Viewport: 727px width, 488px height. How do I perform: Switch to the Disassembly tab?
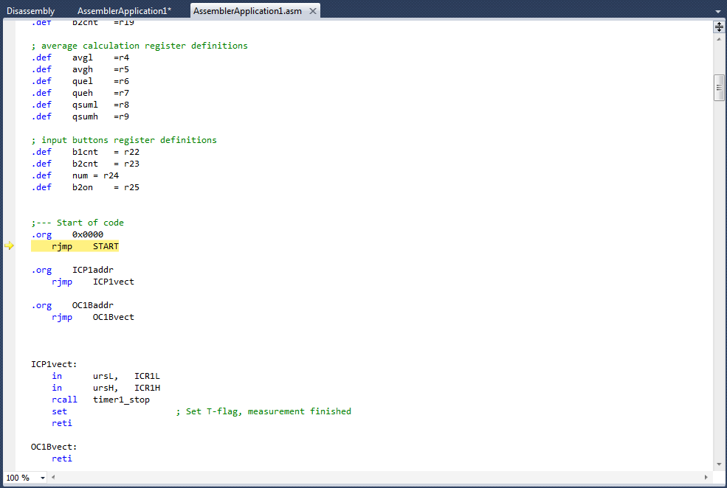click(30, 11)
